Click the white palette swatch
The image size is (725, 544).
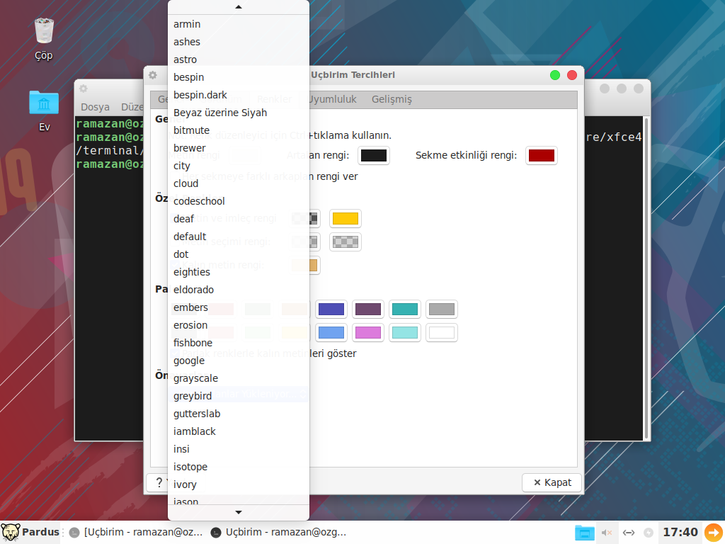(442, 333)
